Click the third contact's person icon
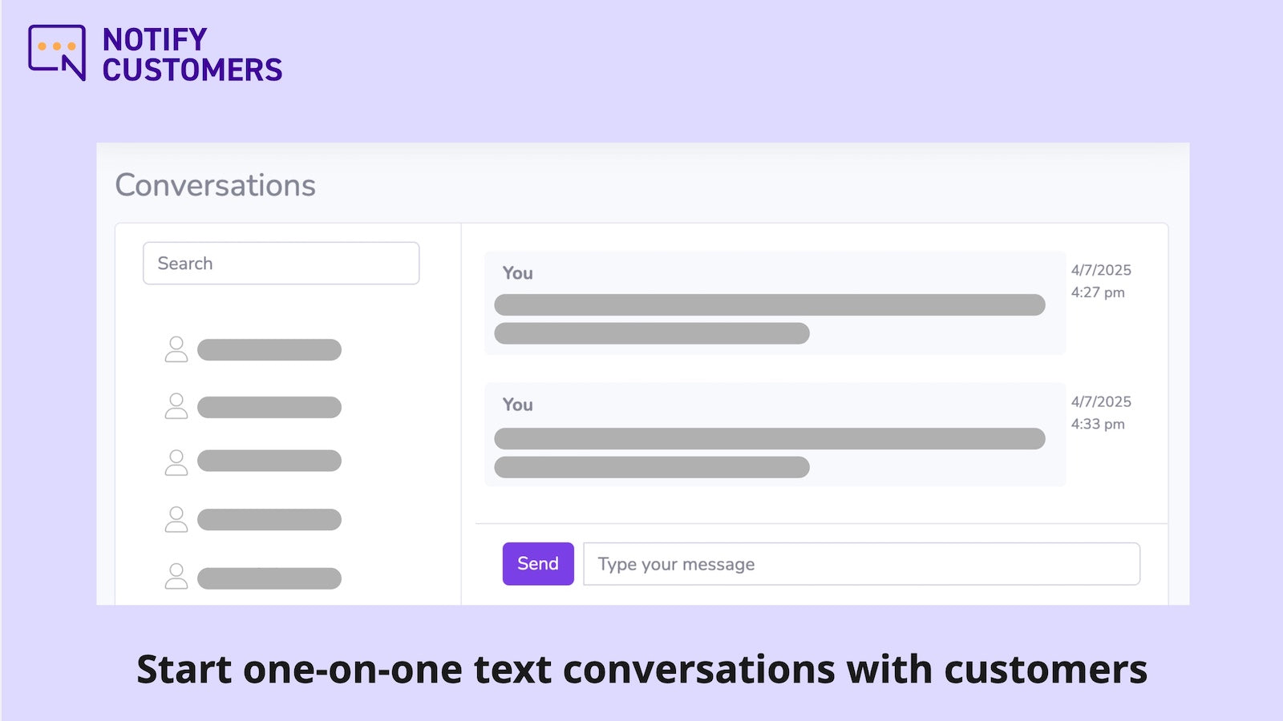 point(176,462)
